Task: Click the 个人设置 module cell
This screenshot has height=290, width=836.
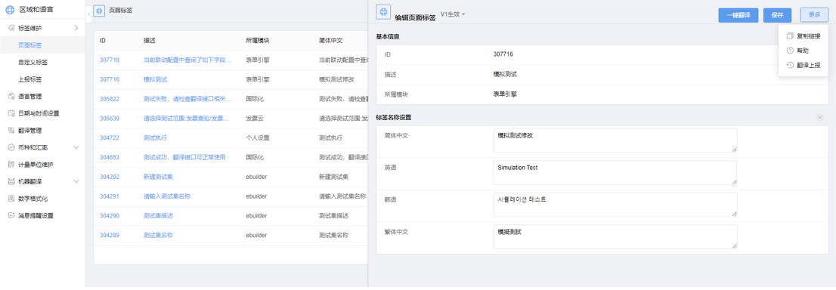Action: click(258, 137)
